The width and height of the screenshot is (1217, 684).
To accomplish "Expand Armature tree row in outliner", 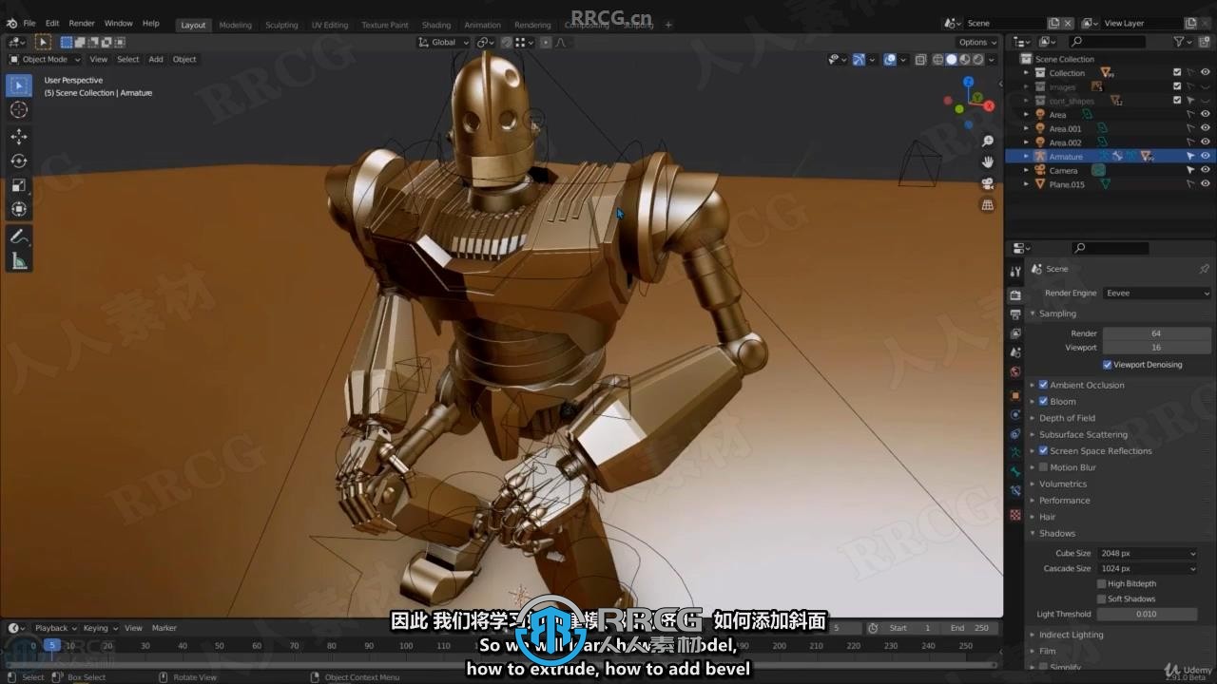I will [x=1026, y=157].
